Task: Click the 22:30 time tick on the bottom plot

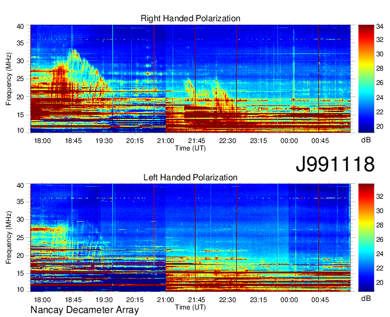Action: pos(227,300)
